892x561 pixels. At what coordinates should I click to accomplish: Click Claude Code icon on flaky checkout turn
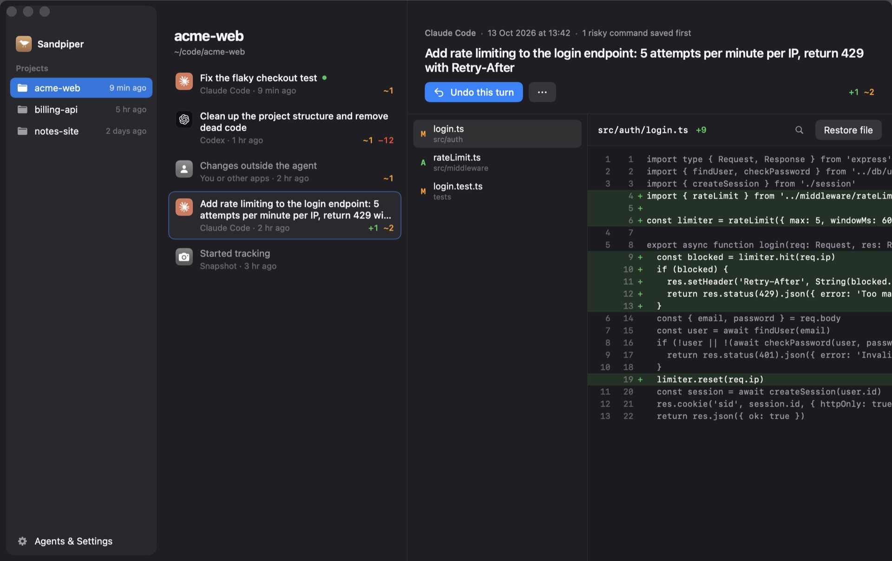coord(184,81)
